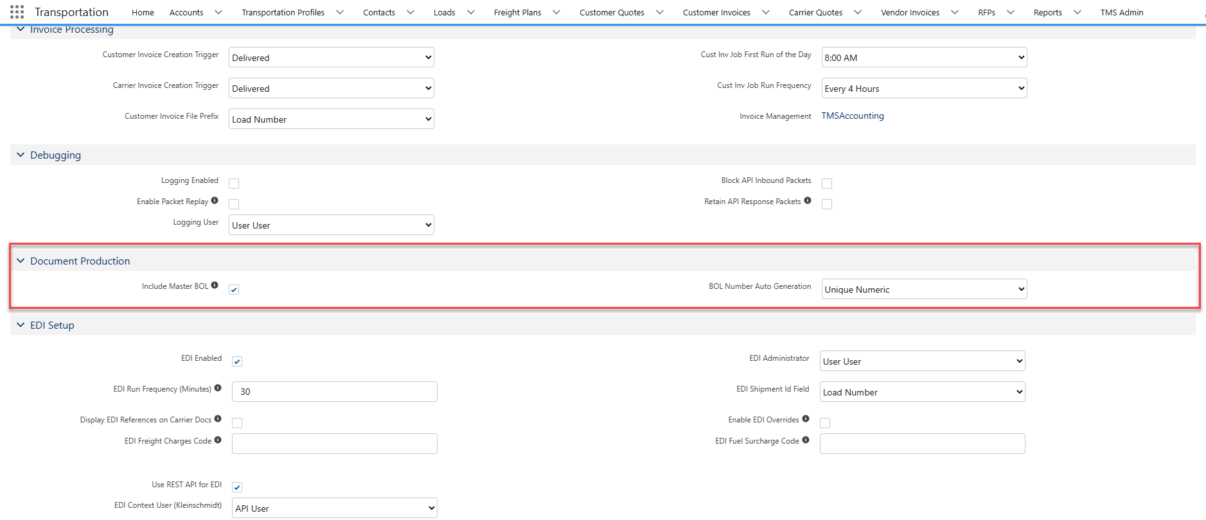The image size is (1206, 520).
Task: Open the Freight Plans tab dropdown chevron
Action: [556, 12]
